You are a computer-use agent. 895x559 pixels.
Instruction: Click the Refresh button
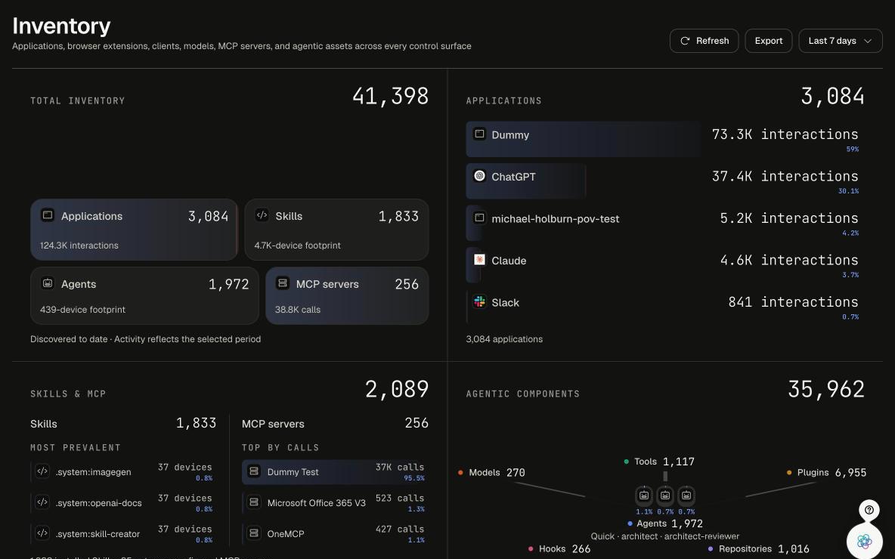pos(704,41)
